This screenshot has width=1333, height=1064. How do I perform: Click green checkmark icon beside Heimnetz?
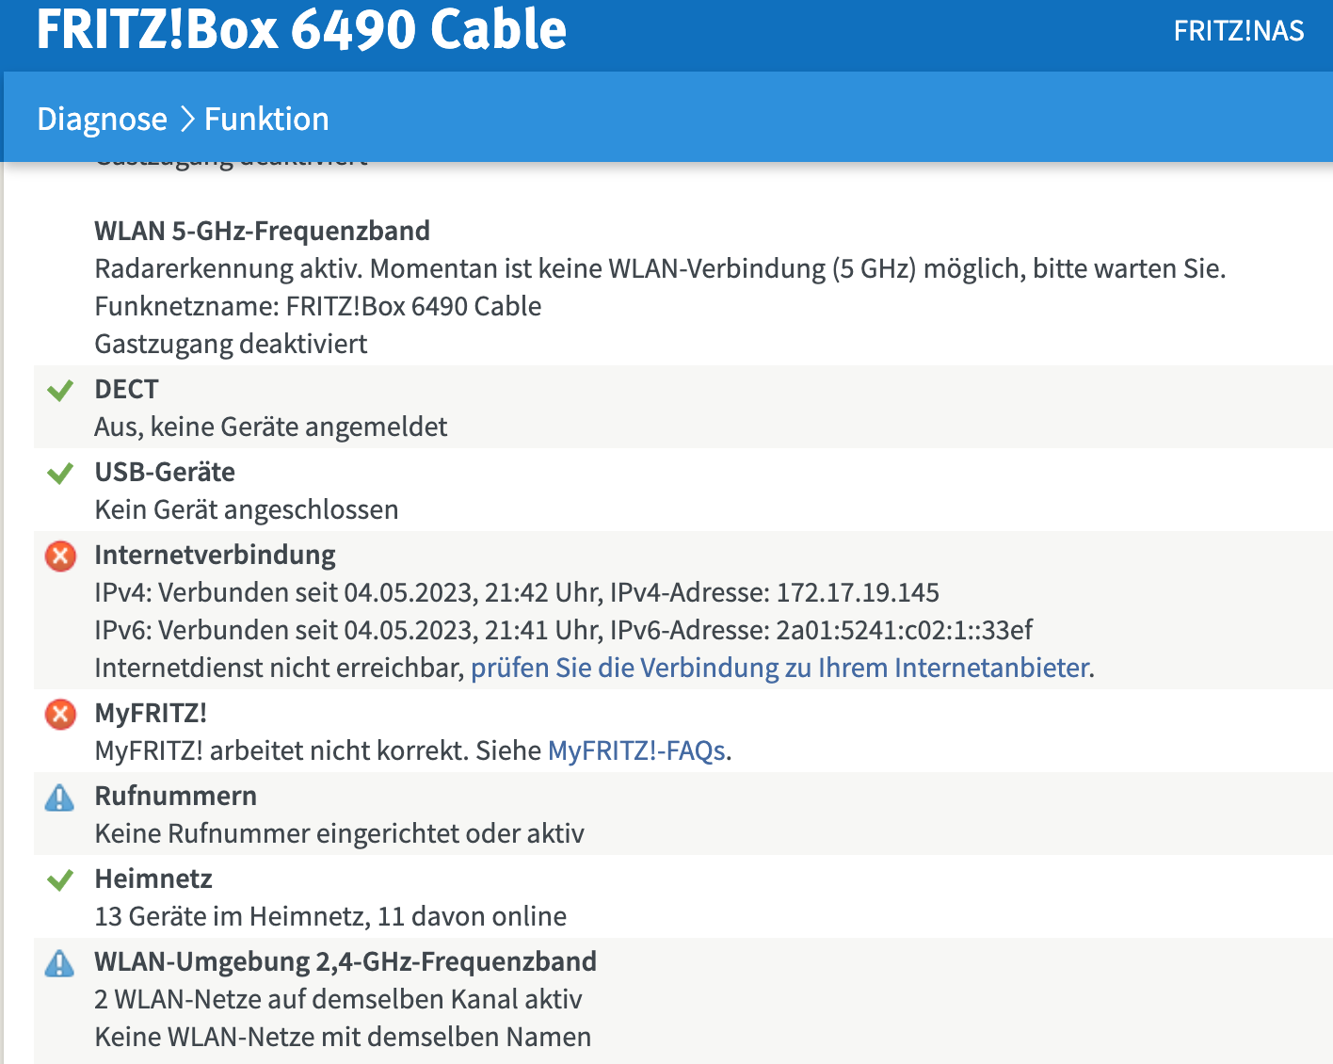click(60, 880)
